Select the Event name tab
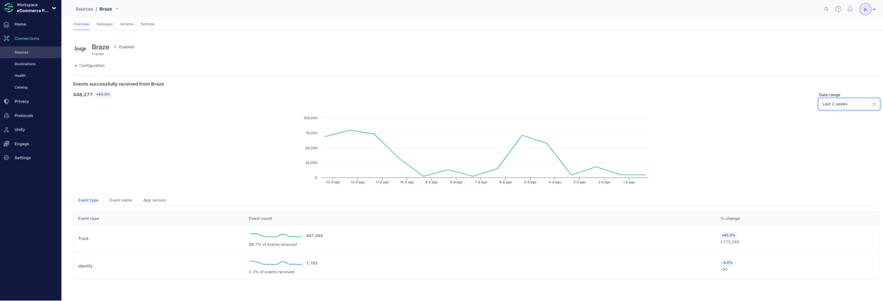This screenshot has height=301, width=883. click(x=121, y=200)
